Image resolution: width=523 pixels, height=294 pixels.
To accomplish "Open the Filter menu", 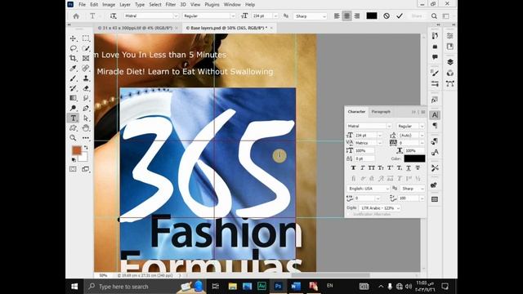I will [x=171, y=5].
